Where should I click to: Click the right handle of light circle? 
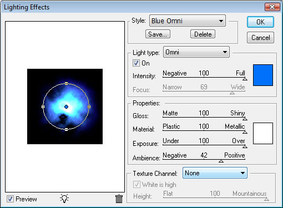(89, 106)
